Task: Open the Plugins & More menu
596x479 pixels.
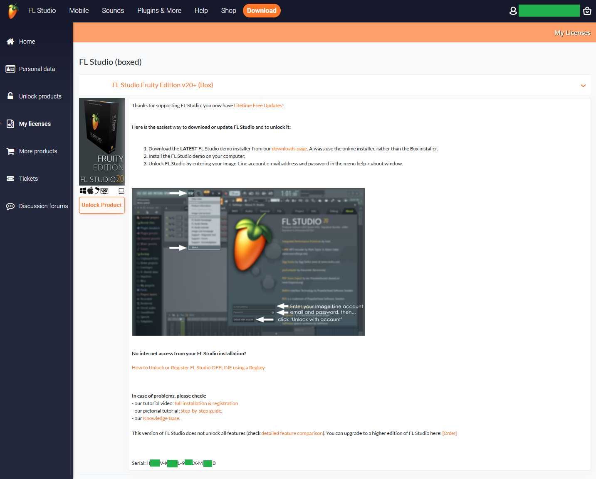Action: [159, 10]
